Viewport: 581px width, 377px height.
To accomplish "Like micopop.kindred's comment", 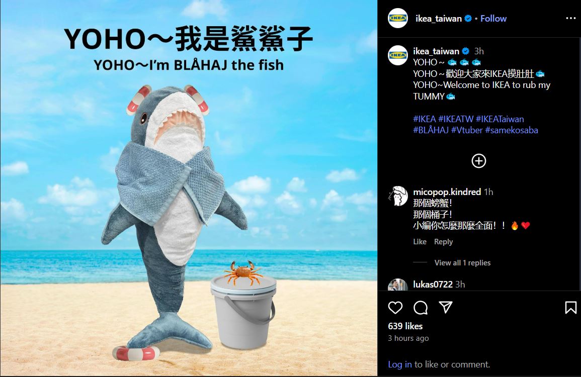I will 420,241.
